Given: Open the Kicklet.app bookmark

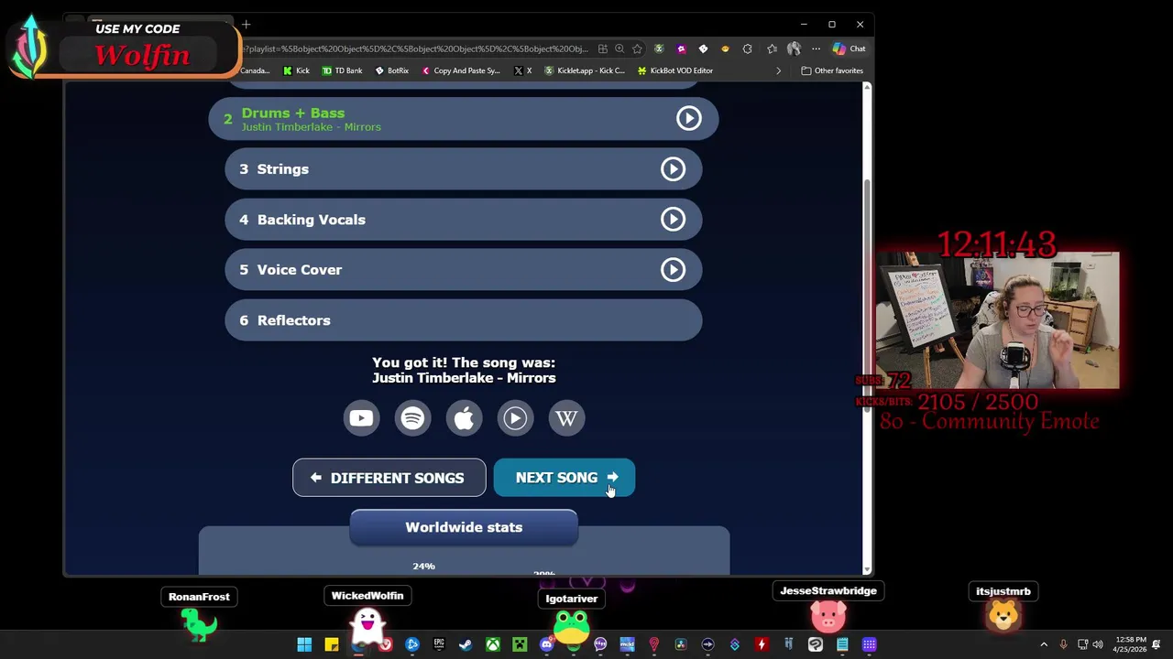Looking at the screenshot, I should coord(585,70).
